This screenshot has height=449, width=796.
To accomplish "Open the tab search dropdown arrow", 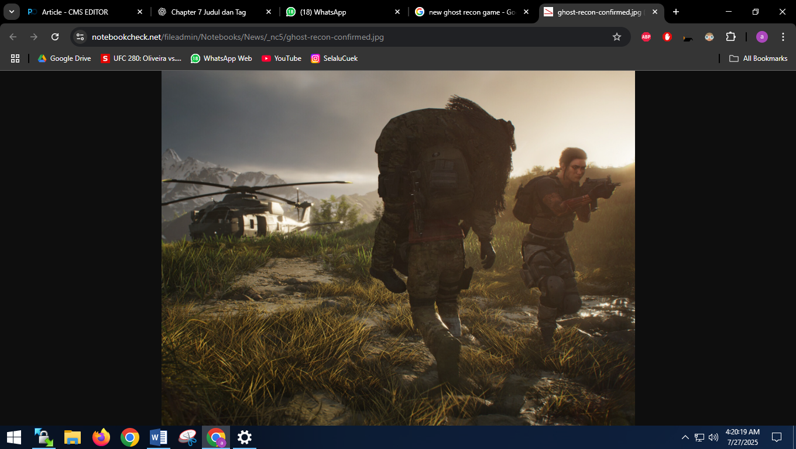I will 12,12.
